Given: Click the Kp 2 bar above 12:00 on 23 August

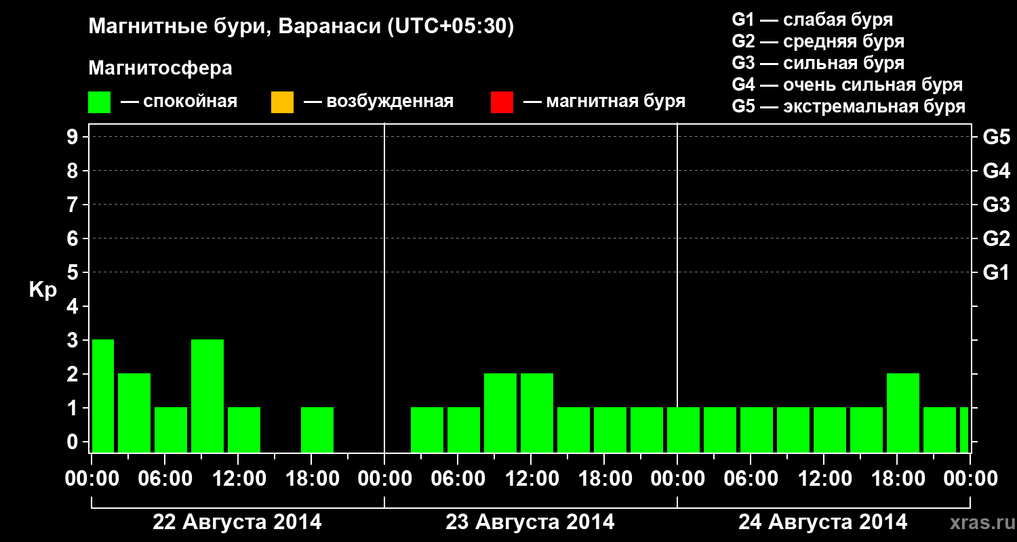Looking at the screenshot, I should [x=537, y=413].
